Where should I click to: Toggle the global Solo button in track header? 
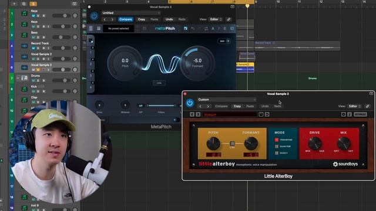[33, 4]
